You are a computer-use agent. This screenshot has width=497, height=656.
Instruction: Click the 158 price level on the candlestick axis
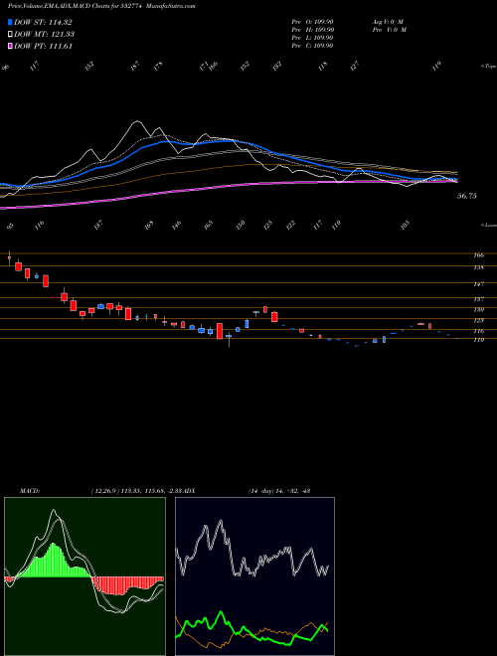pyautogui.click(x=478, y=267)
